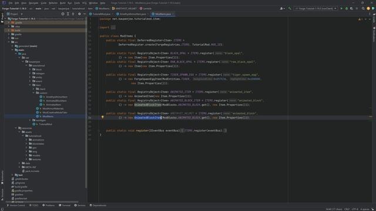Collapse the main folder in project tree
The width and height of the screenshot is (376, 211).
[x=12, y=50]
